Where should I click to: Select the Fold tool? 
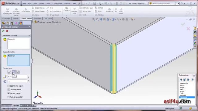tap(98, 11)
